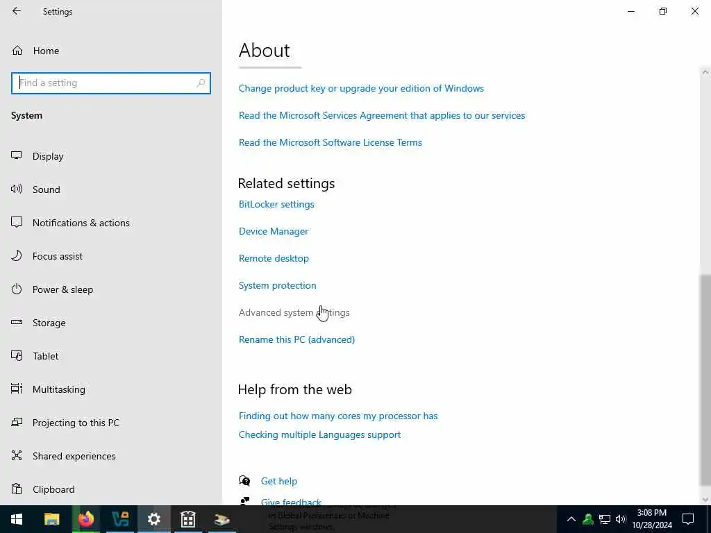This screenshot has width=711, height=533.
Task: Open Firefox from the taskbar
Action: pos(85,519)
